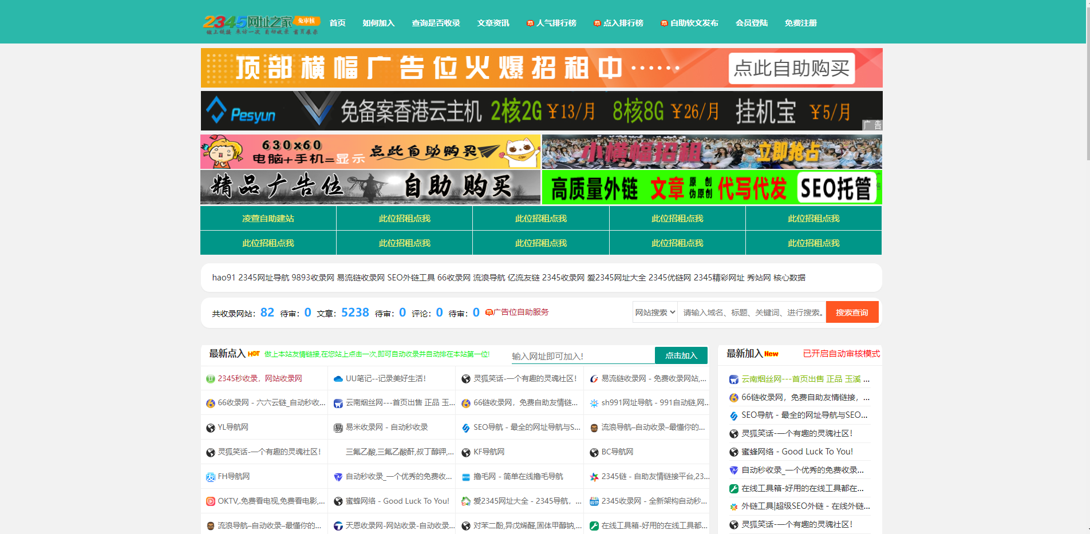Image resolution: width=1090 pixels, height=534 pixels.
Task: Click the FH导航网 favicon
Action: (x=211, y=477)
